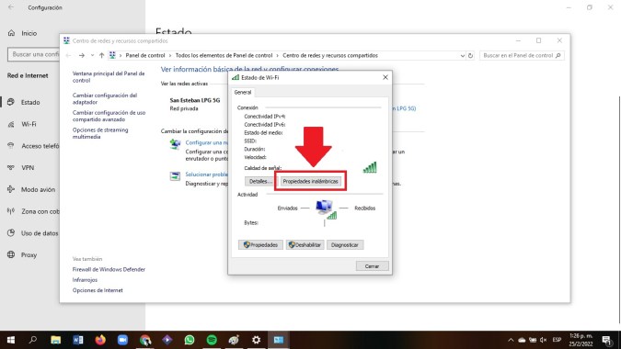
Task: Click the muted volume tray icon
Action: (544, 340)
